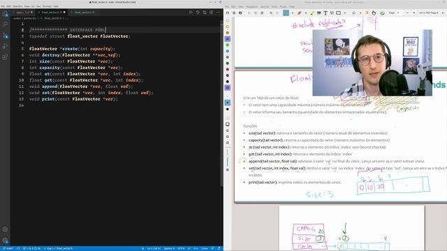This screenshot has width=447, height=251.
Task: Pick the orange color in Xournal++ sidebar
Action: pos(228,33)
